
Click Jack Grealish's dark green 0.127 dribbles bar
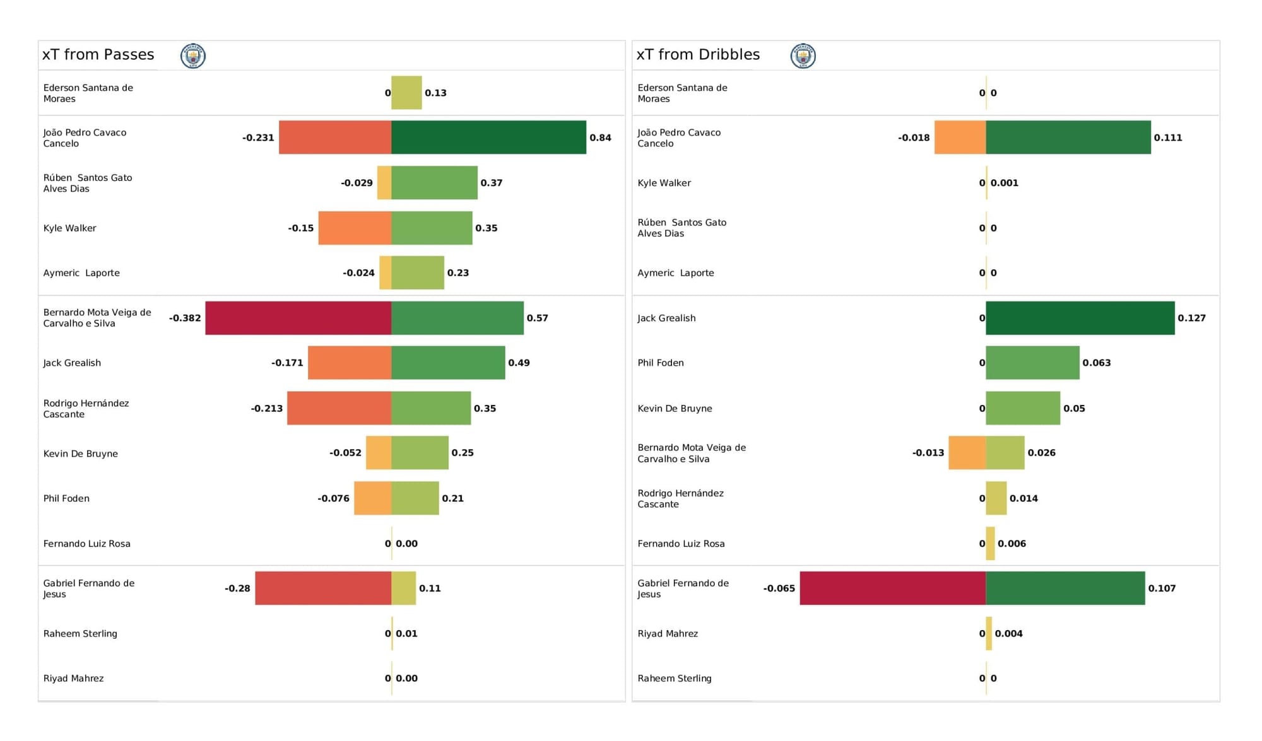(x=1080, y=318)
